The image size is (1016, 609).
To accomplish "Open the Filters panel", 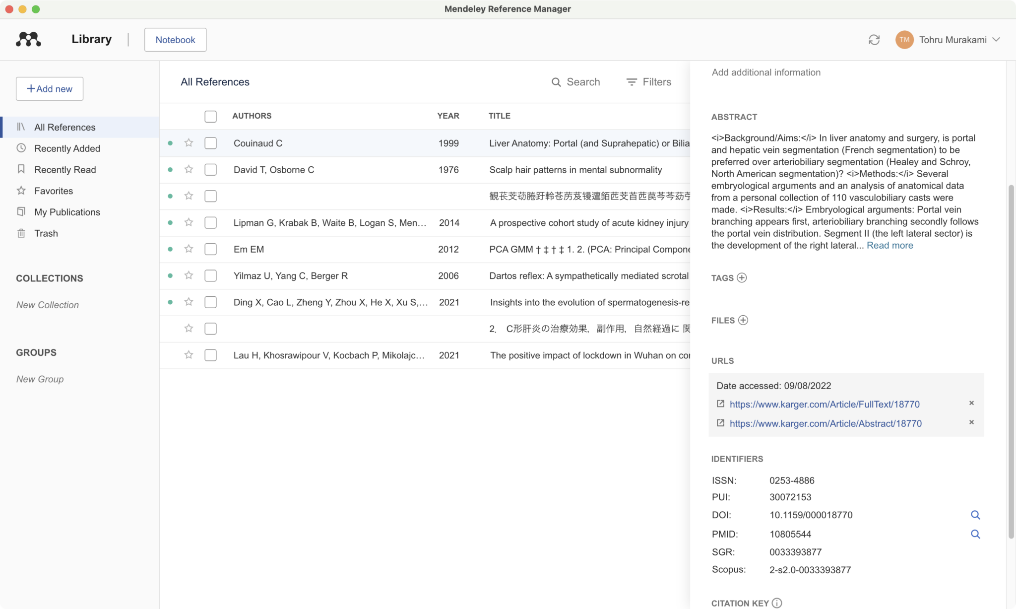I will click(x=649, y=82).
